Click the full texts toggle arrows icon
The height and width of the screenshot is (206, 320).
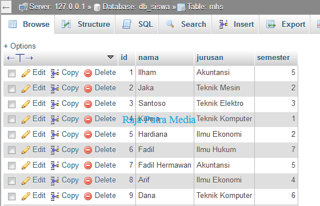point(20,58)
